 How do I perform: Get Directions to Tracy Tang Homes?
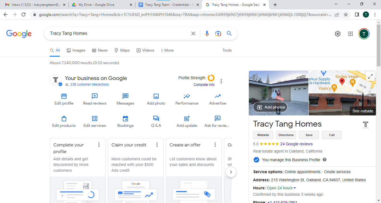pyautogui.click(x=286, y=135)
